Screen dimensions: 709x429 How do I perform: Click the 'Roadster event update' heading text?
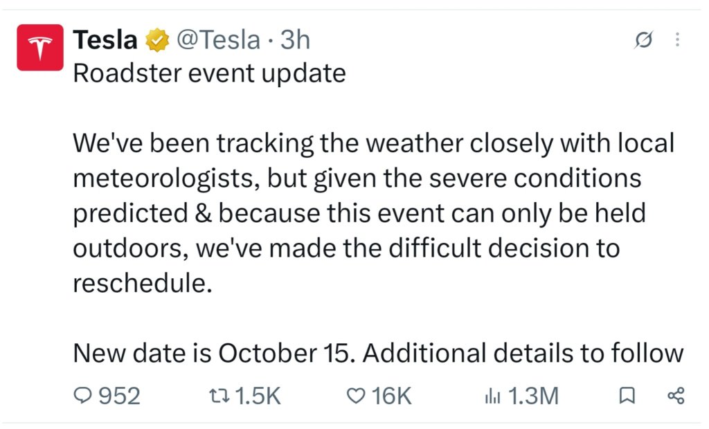(209, 73)
